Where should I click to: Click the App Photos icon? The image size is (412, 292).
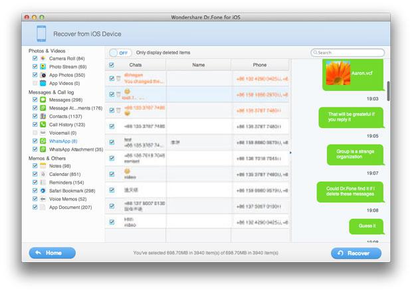click(43, 75)
